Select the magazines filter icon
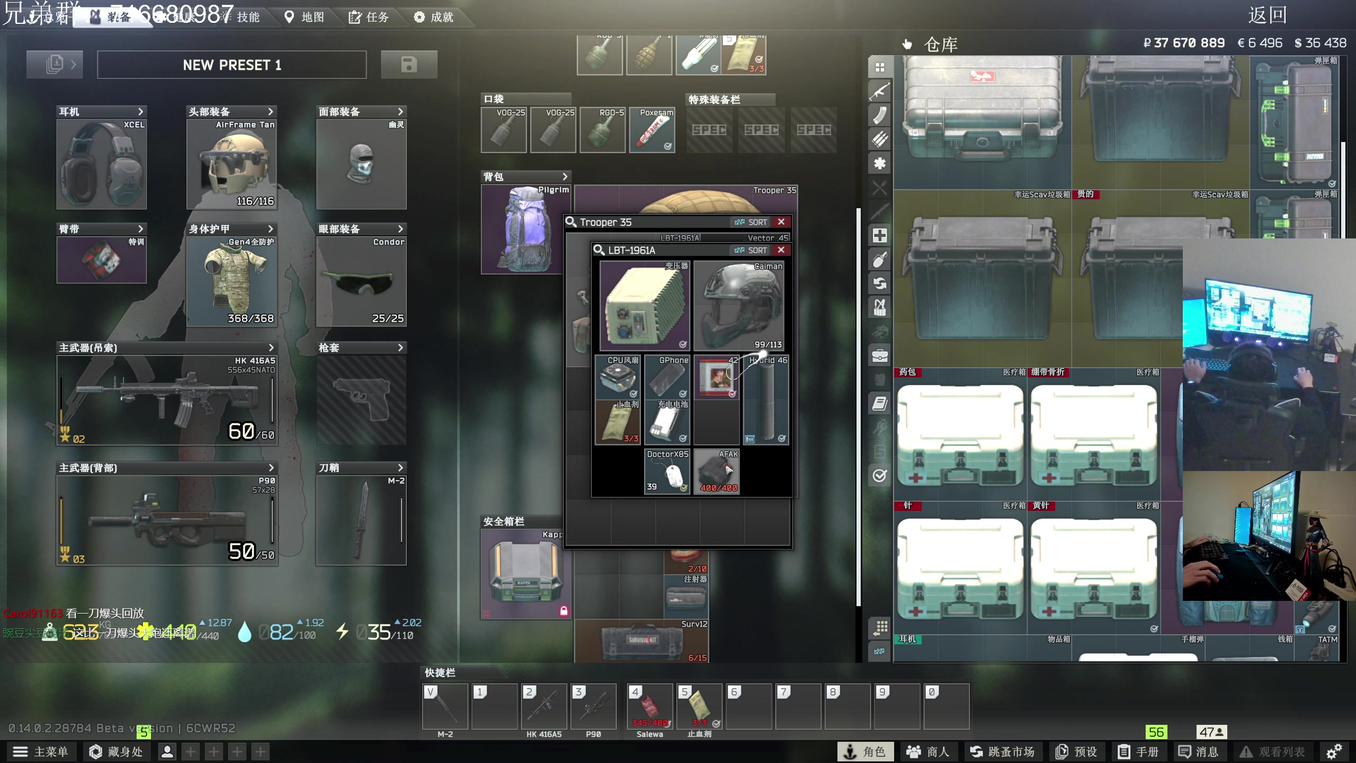Viewport: 1356px width, 763px height. pos(879,116)
